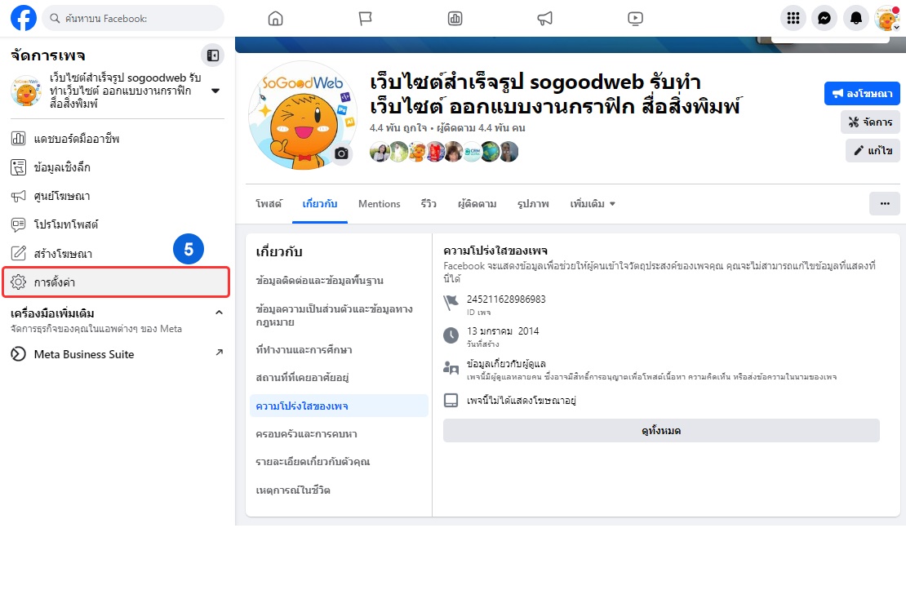Select the เกี่ยวกับ tab

click(319, 204)
